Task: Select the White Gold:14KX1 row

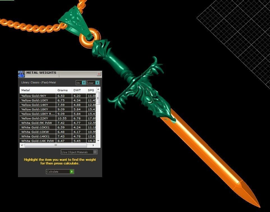Action: point(58,136)
